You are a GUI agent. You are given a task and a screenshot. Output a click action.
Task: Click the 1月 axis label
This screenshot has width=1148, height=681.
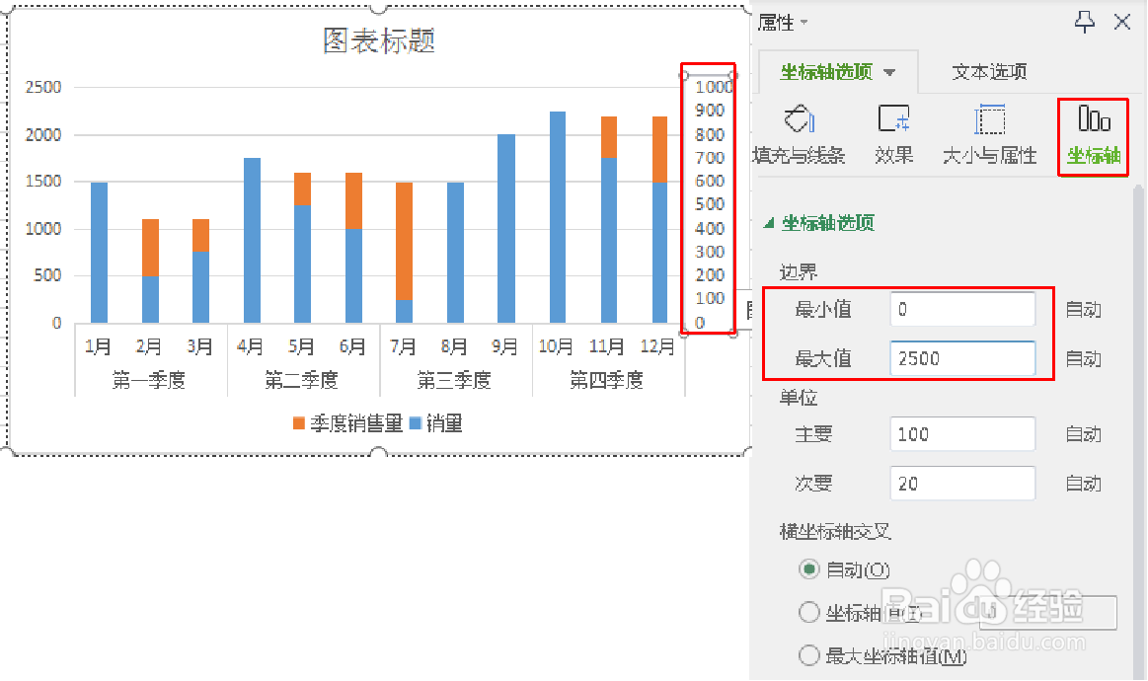tap(98, 346)
